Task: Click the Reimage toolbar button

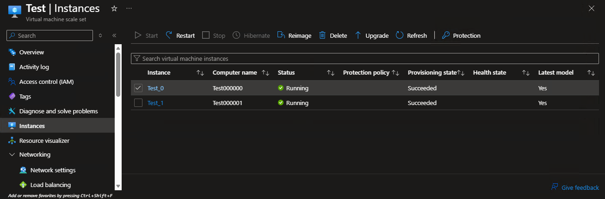Action: (294, 35)
